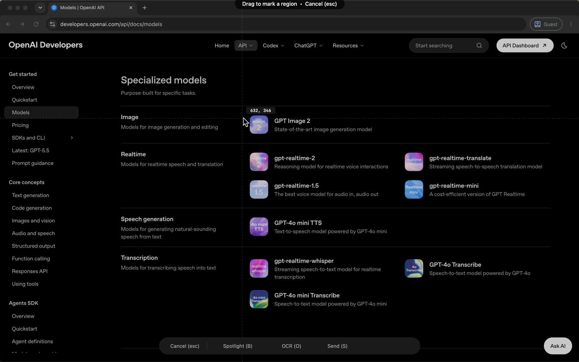Click the Ask AI button

(x=558, y=346)
